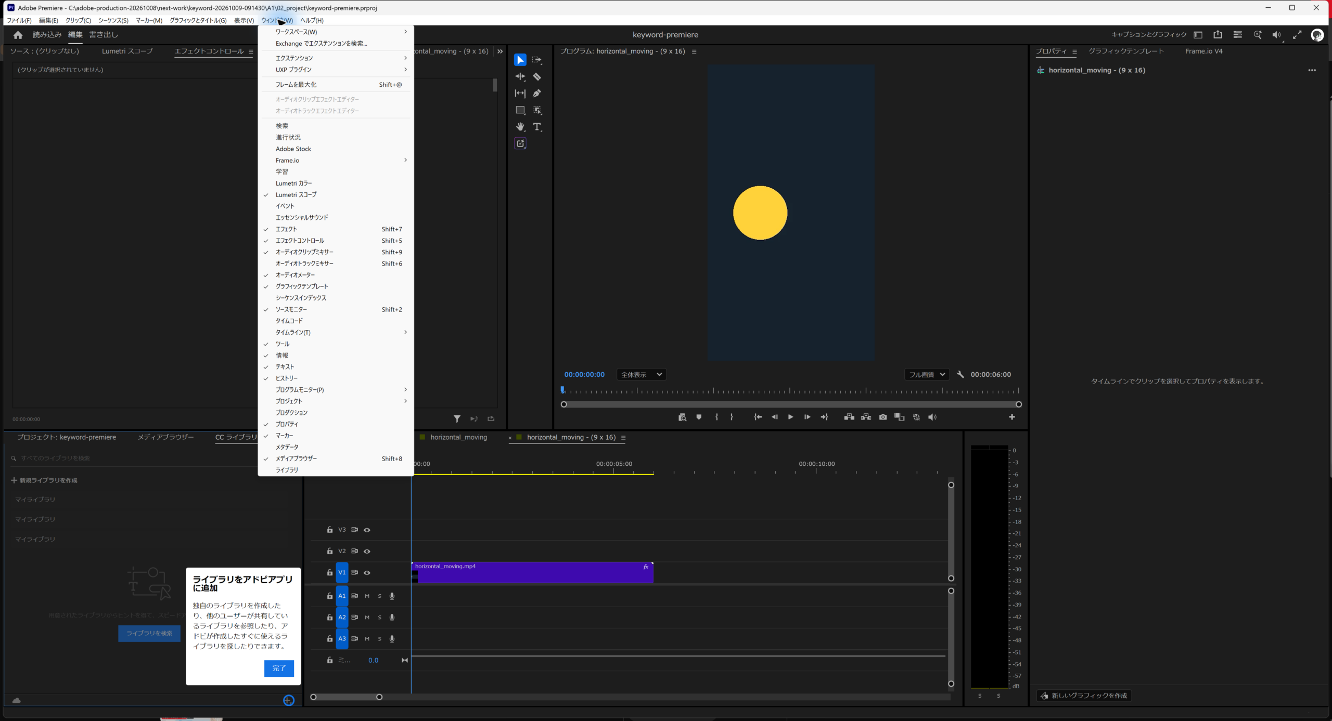Select the Selection tool arrow icon

(520, 60)
